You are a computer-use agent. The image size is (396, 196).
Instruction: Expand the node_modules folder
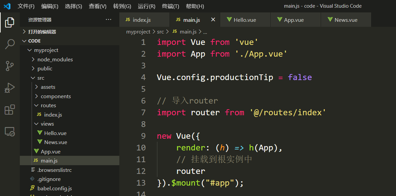click(x=70, y=59)
